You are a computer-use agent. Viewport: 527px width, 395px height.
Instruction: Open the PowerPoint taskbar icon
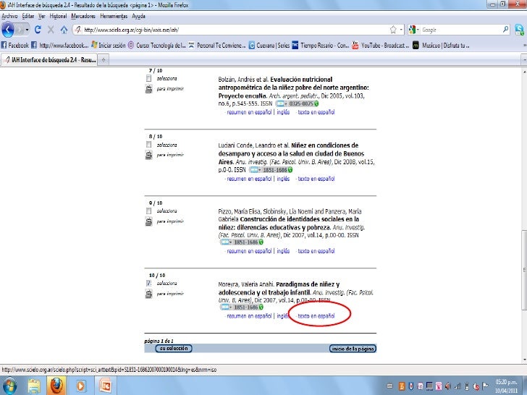(105, 386)
